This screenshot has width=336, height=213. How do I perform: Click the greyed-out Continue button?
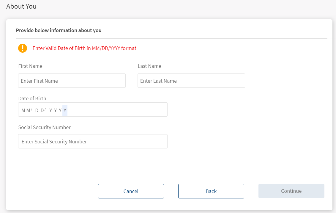(291, 191)
